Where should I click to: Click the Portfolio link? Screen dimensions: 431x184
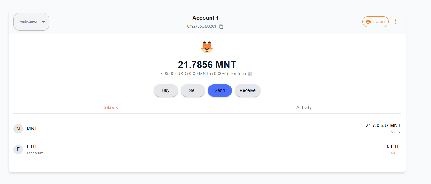238,74
